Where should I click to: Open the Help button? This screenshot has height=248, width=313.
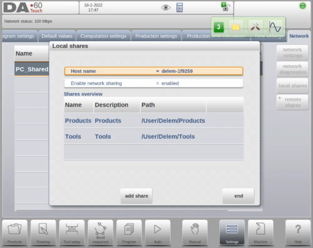[x=298, y=232]
